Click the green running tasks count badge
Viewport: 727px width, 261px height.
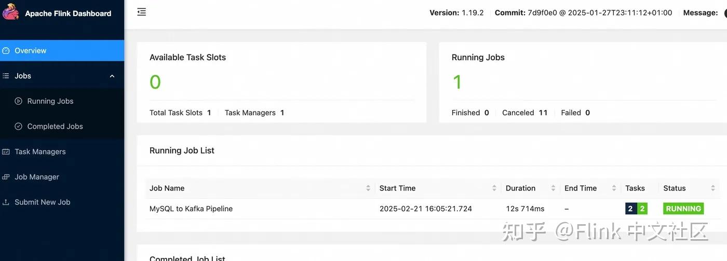[642, 209]
